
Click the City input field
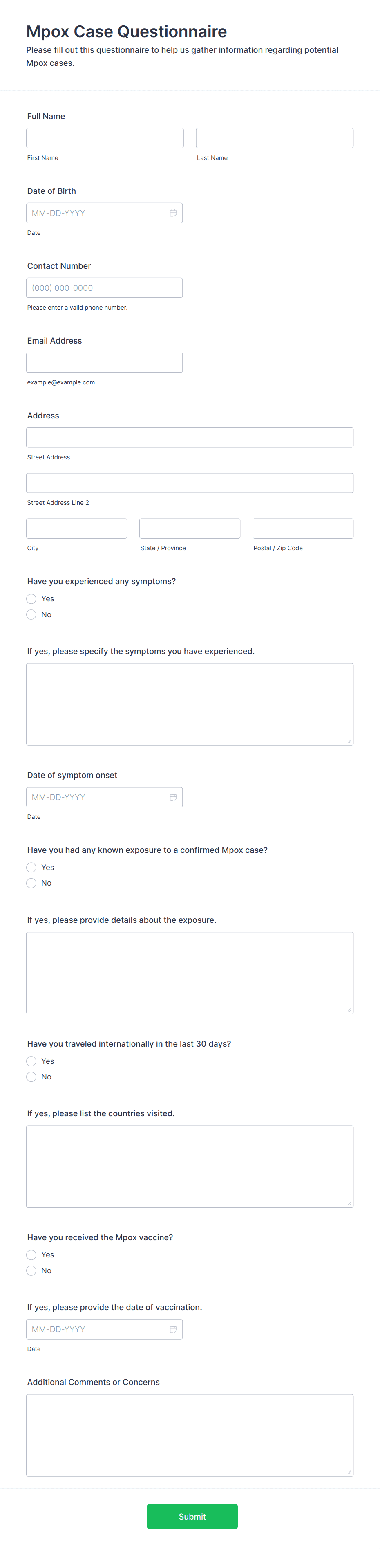point(76,528)
